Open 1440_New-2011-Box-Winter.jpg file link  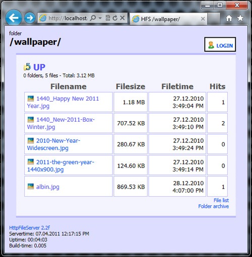[x=61, y=123]
